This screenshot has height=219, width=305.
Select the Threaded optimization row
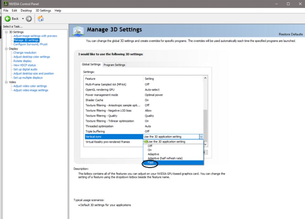pos(144,126)
